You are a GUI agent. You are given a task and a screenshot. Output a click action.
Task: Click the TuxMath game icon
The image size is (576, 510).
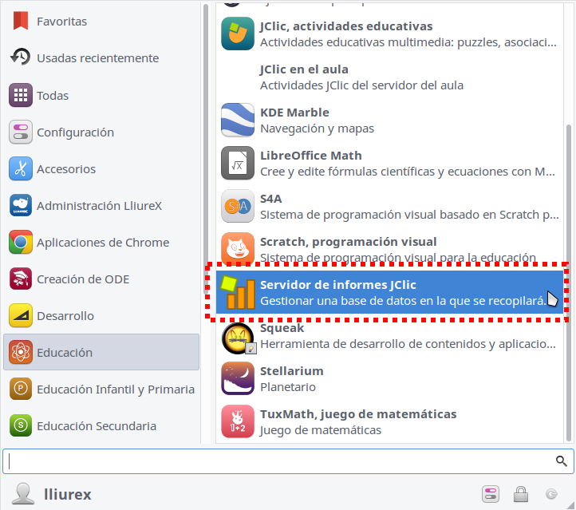[x=237, y=422]
